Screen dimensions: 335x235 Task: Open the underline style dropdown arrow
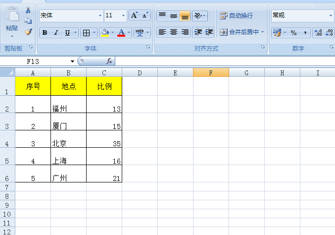click(75, 33)
